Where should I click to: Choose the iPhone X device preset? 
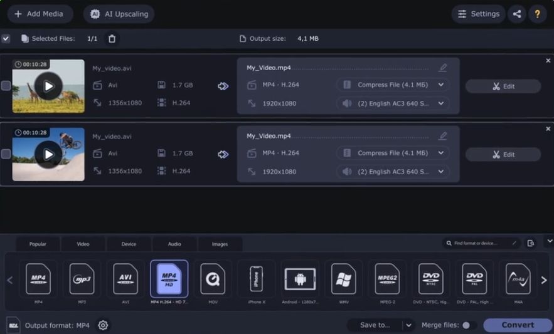click(x=256, y=279)
